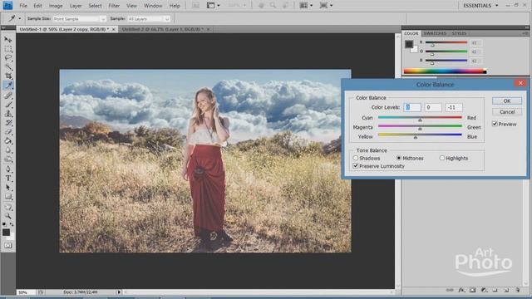Select the History Brush tool
Image resolution: width=532 pixels, height=299 pixels.
click(8, 123)
